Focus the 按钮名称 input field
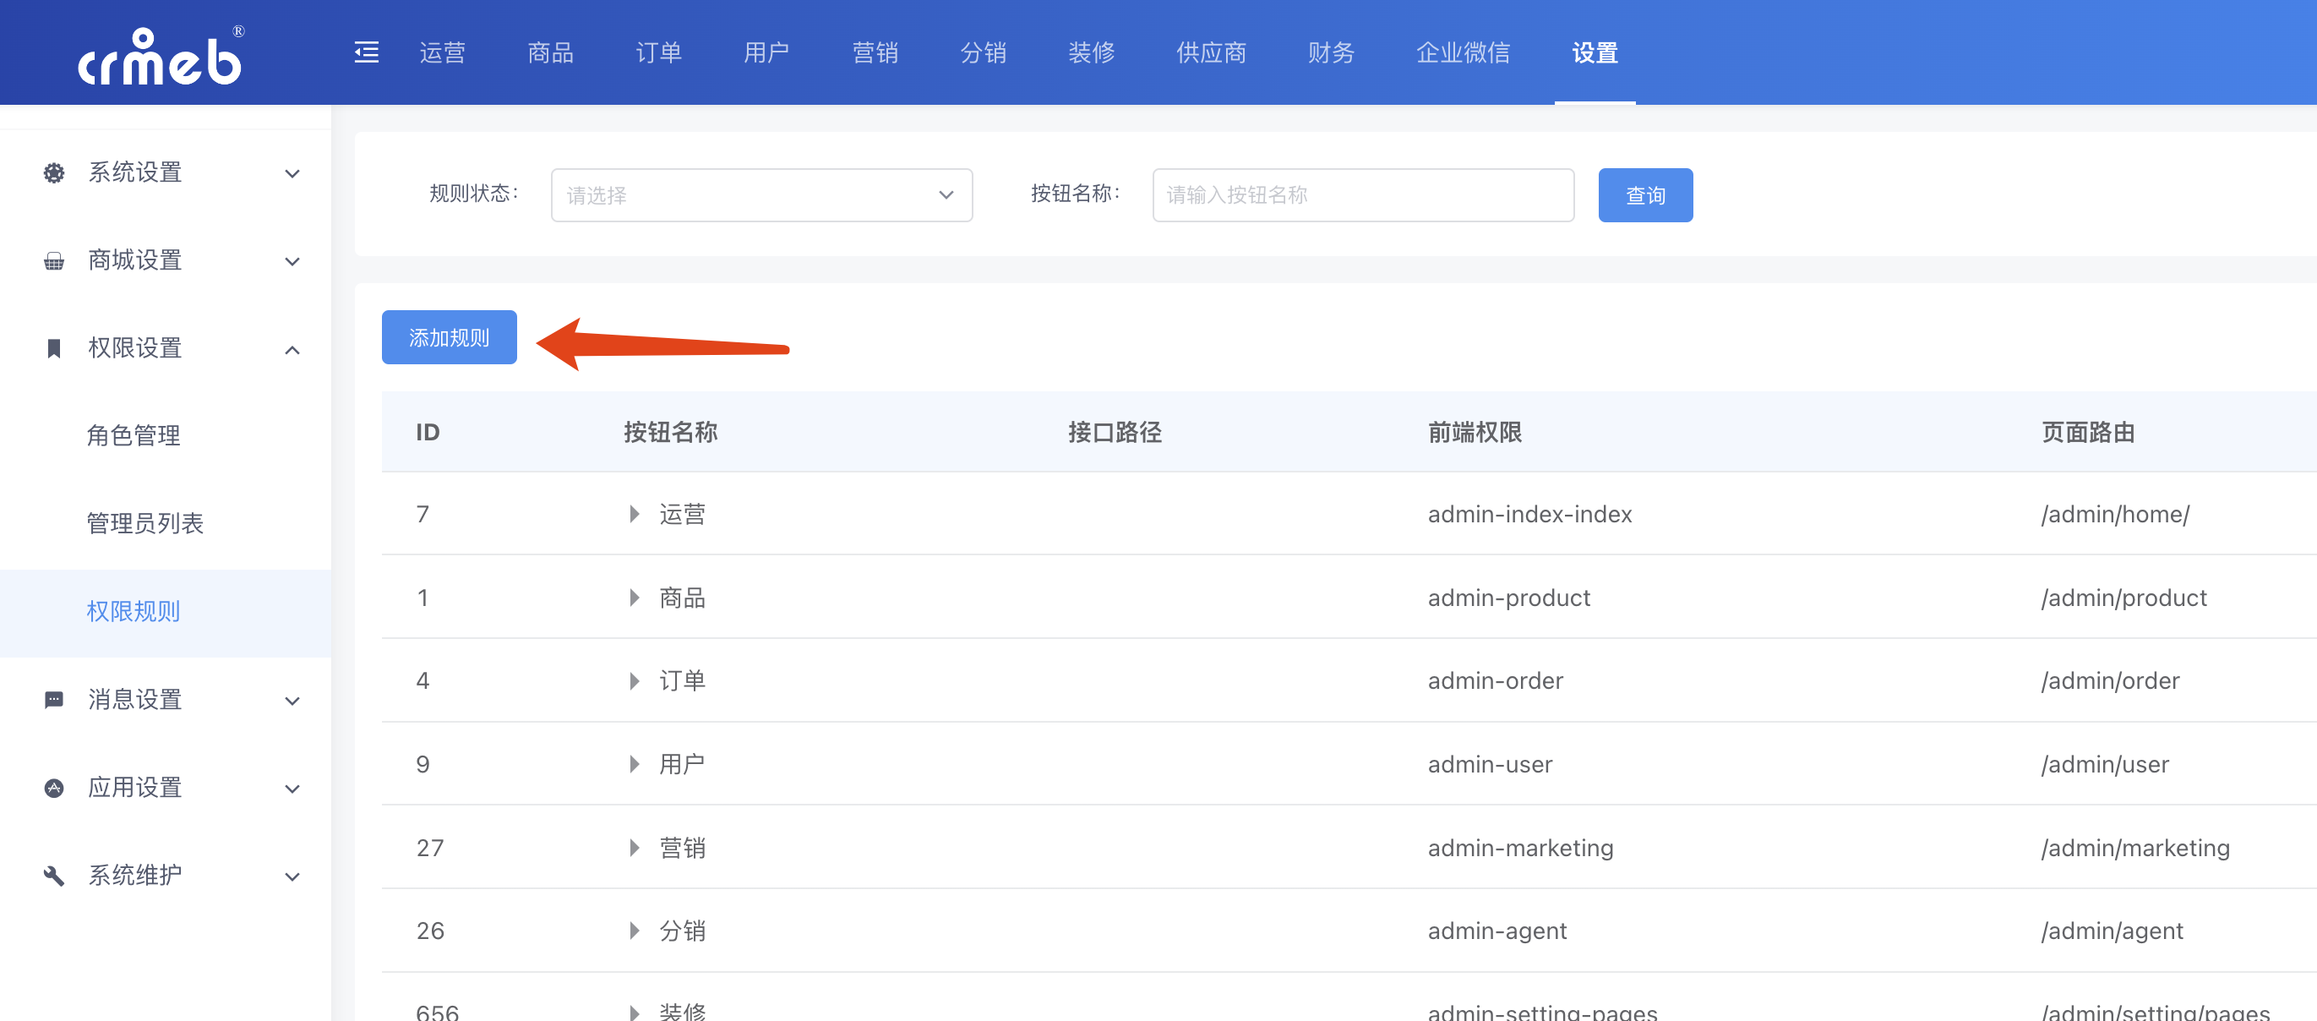2317x1021 pixels. [x=1363, y=195]
